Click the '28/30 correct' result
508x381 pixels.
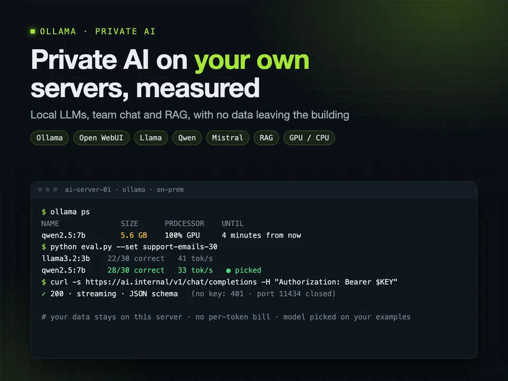tap(136, 270)
